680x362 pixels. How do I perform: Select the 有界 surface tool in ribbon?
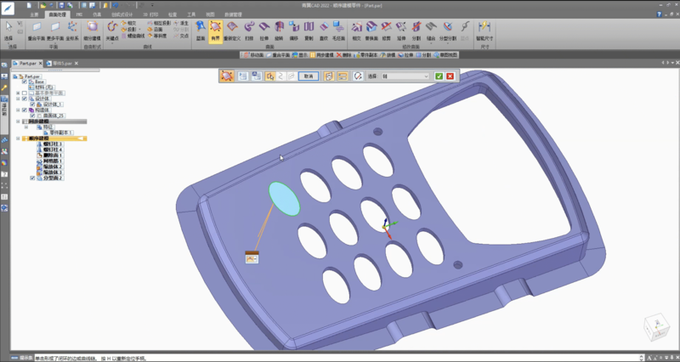pyautogui.click(x=216, y=31)
